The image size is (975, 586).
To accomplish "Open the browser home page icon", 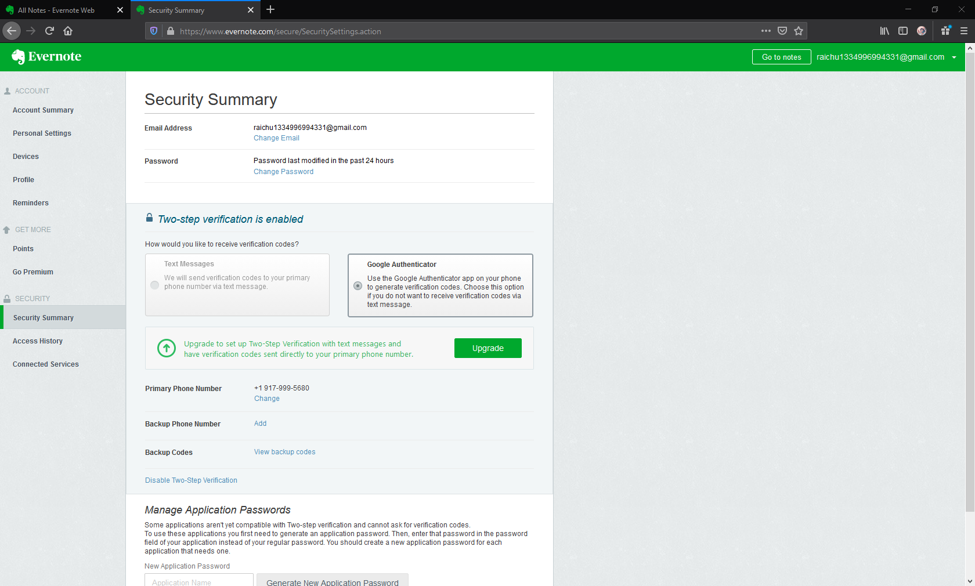I will 68,31.
